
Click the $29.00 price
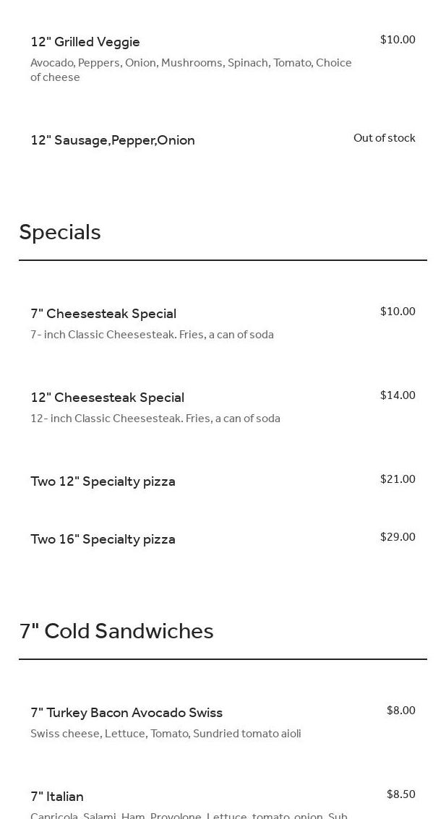(x=398, y=537)
